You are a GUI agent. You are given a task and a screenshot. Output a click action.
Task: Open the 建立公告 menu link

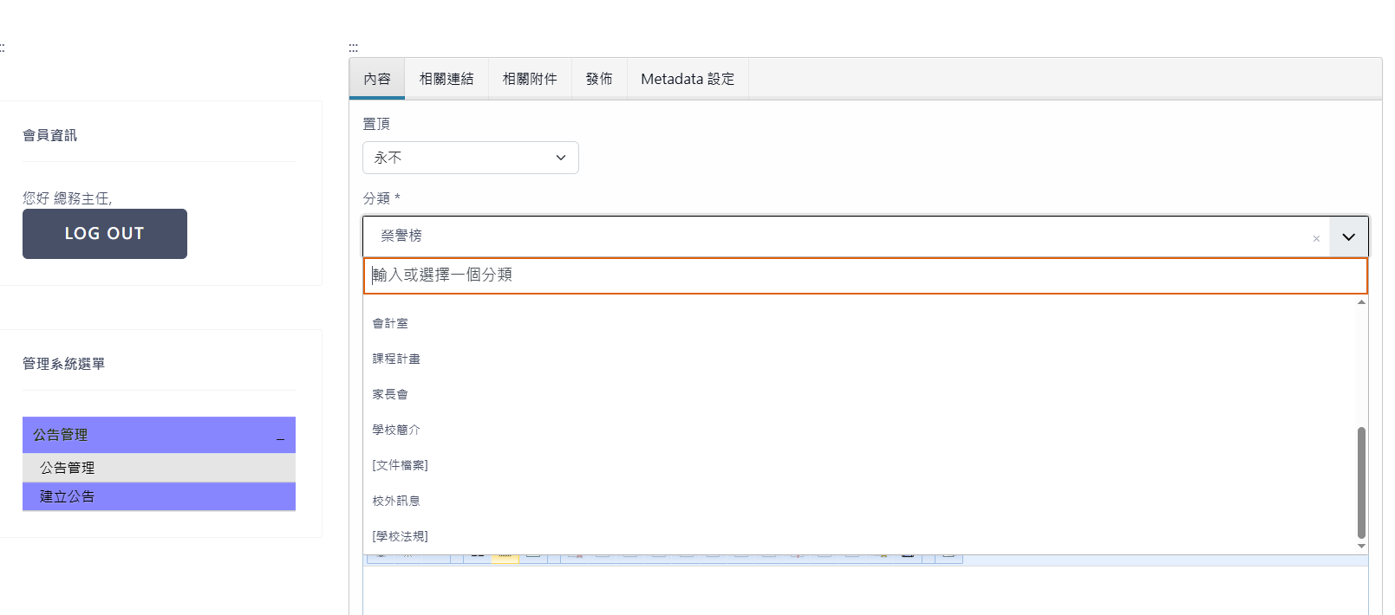point(68,496)
